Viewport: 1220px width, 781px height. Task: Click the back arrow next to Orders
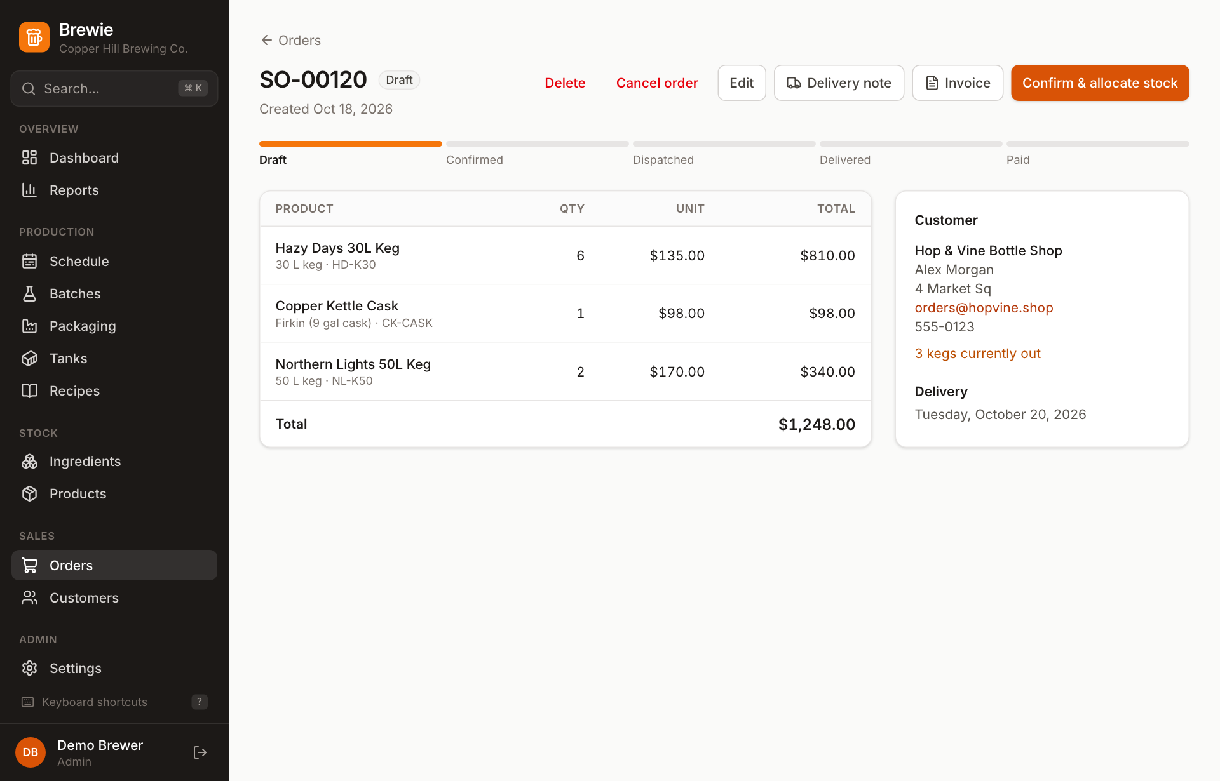coord(267,40)
